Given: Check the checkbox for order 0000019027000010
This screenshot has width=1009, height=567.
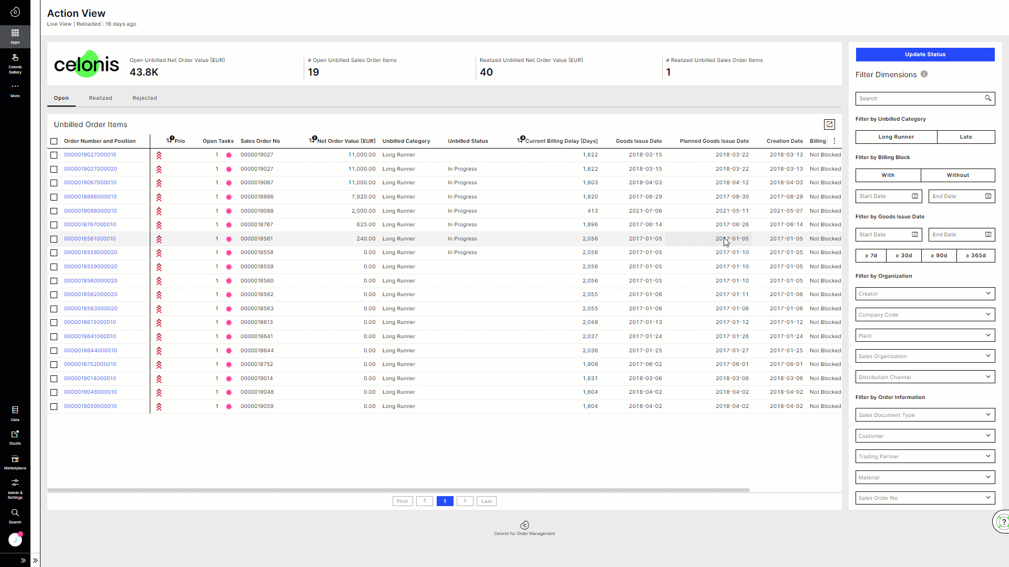Looking at the screenshot, I should (54, 155).
